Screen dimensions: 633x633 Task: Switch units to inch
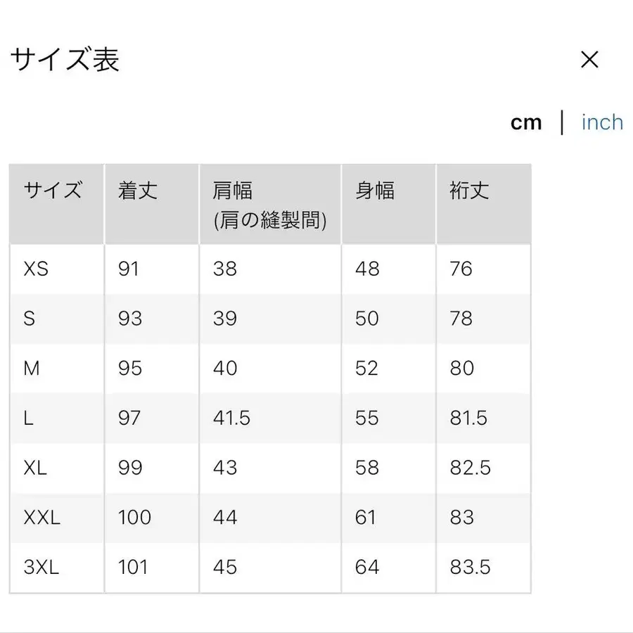[x=602, y=122]
